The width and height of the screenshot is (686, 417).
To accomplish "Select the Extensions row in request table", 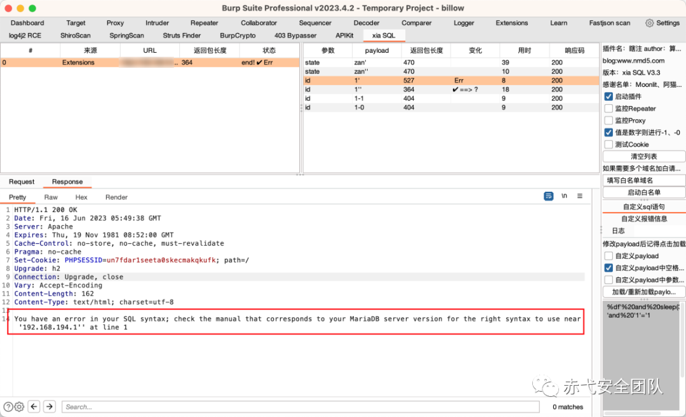I will point(150,62).
